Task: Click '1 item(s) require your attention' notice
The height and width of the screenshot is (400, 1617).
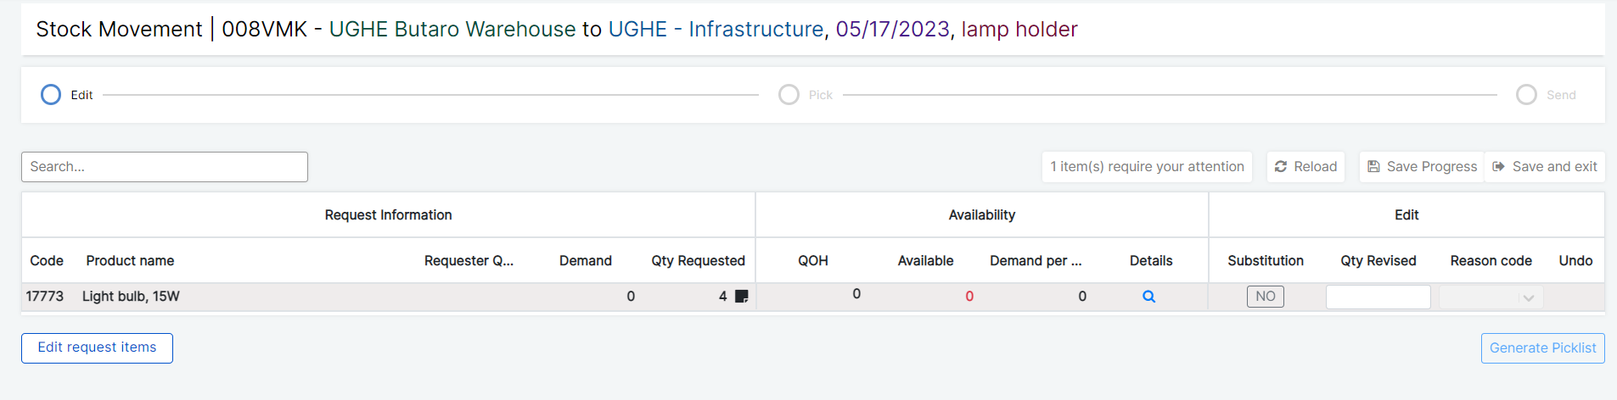Action: pyautogui.click(x=1147, y=167)
